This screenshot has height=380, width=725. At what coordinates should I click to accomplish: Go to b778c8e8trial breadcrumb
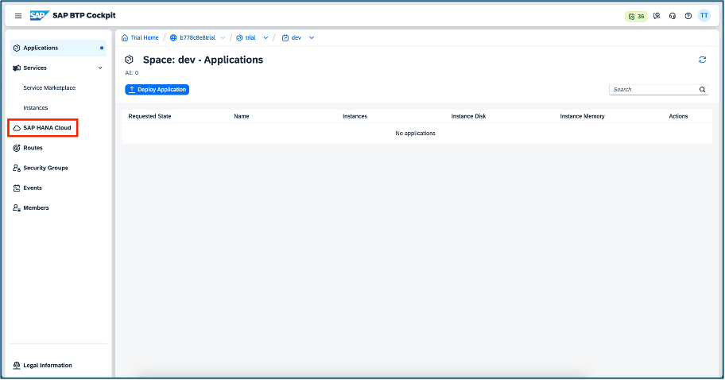coord(197,38)
